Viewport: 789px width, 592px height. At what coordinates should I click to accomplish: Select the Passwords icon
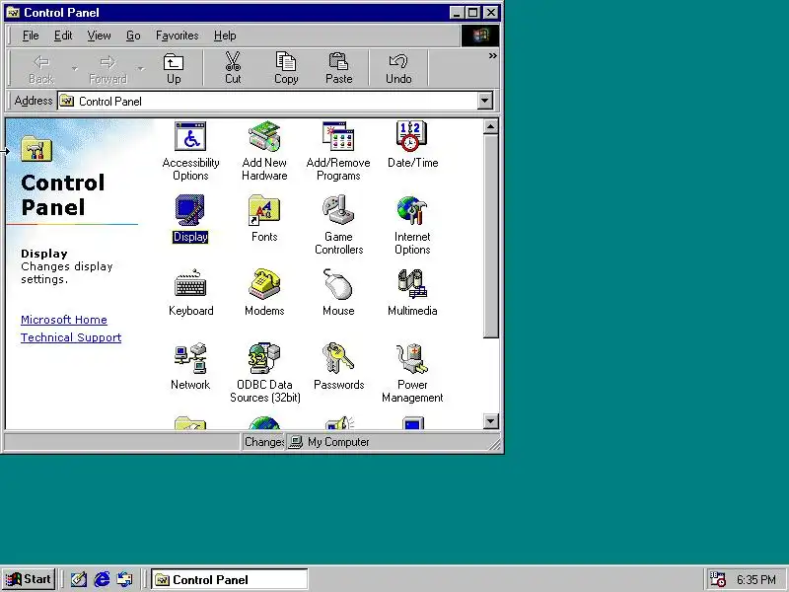pyautogui.click(x=338, y=366)
